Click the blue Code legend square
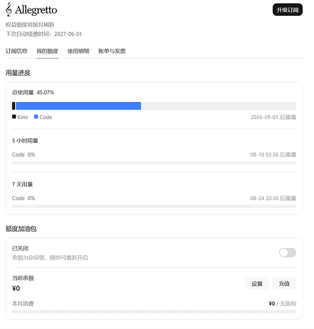The height and width of the screenshot is (329, 314). [x=36, y=116]
